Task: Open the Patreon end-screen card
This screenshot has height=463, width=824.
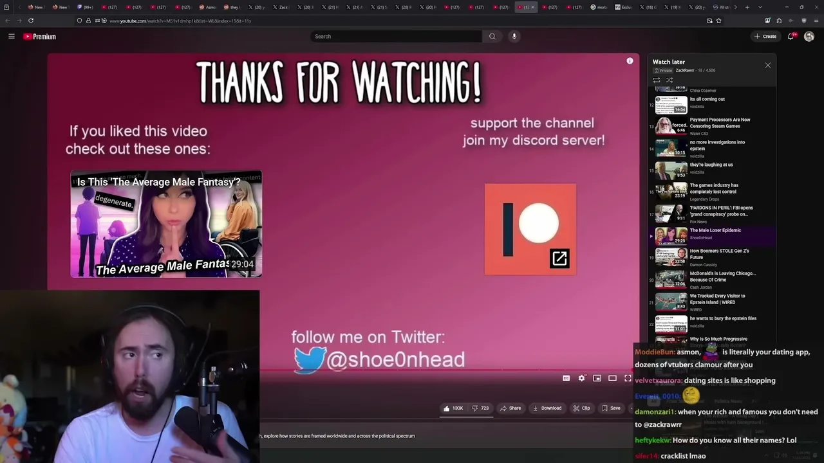Action: tap(530, 229)
